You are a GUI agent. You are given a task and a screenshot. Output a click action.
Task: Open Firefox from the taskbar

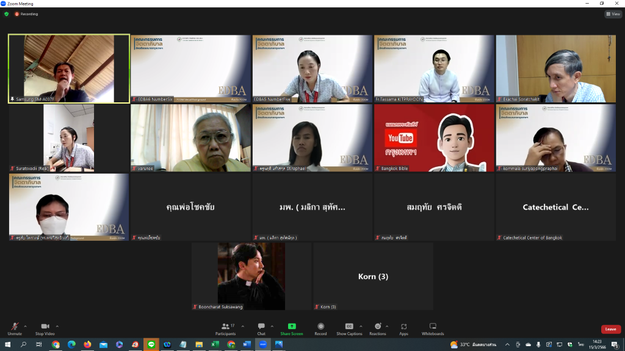click(x=87, y=344)
